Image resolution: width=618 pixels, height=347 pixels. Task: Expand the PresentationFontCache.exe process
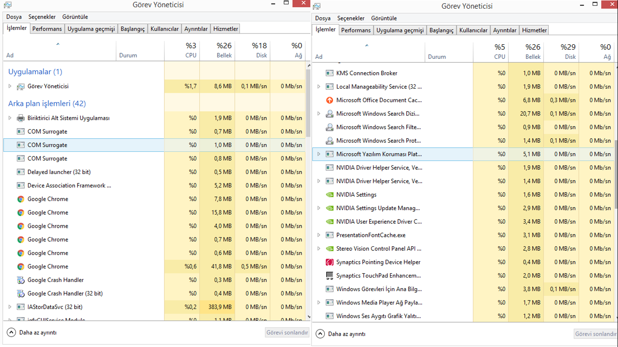point(319,235)
